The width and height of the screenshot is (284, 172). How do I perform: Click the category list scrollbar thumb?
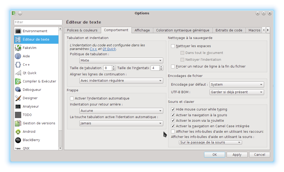pyautogui.click(x=60, y=80)
